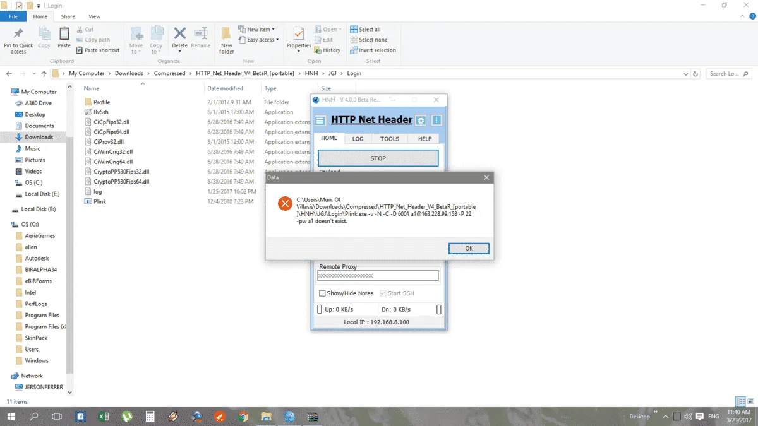Collapse the ribbon chevron

[x=742, y=16]
